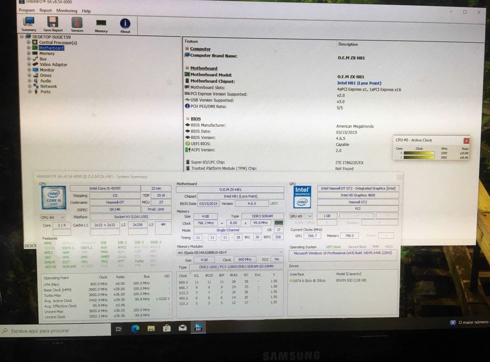Open the Program menu
Image resolution: width=490 pixels, height=362 pixels.
coord(26,10)
